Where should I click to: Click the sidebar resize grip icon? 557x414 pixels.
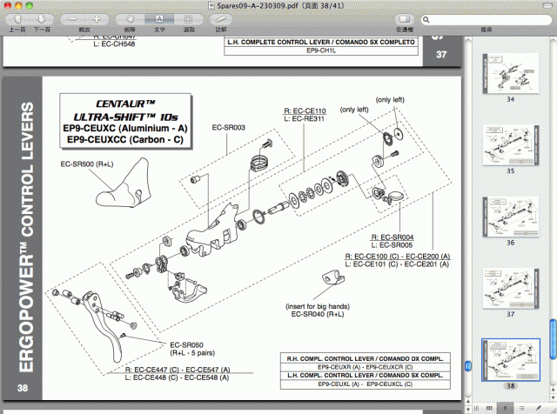click(476, 408)
